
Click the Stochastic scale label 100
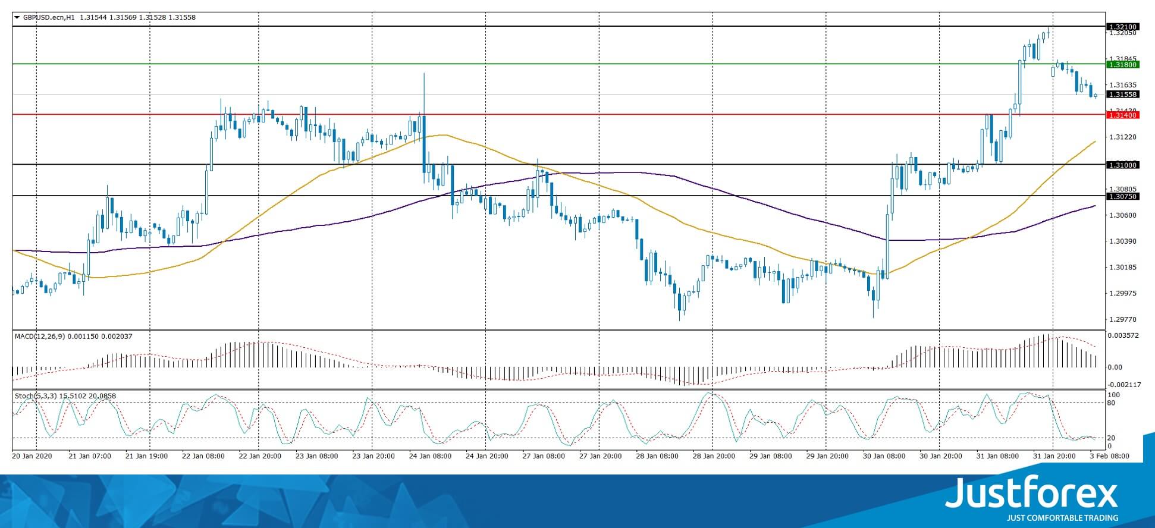pos(1115,395)
